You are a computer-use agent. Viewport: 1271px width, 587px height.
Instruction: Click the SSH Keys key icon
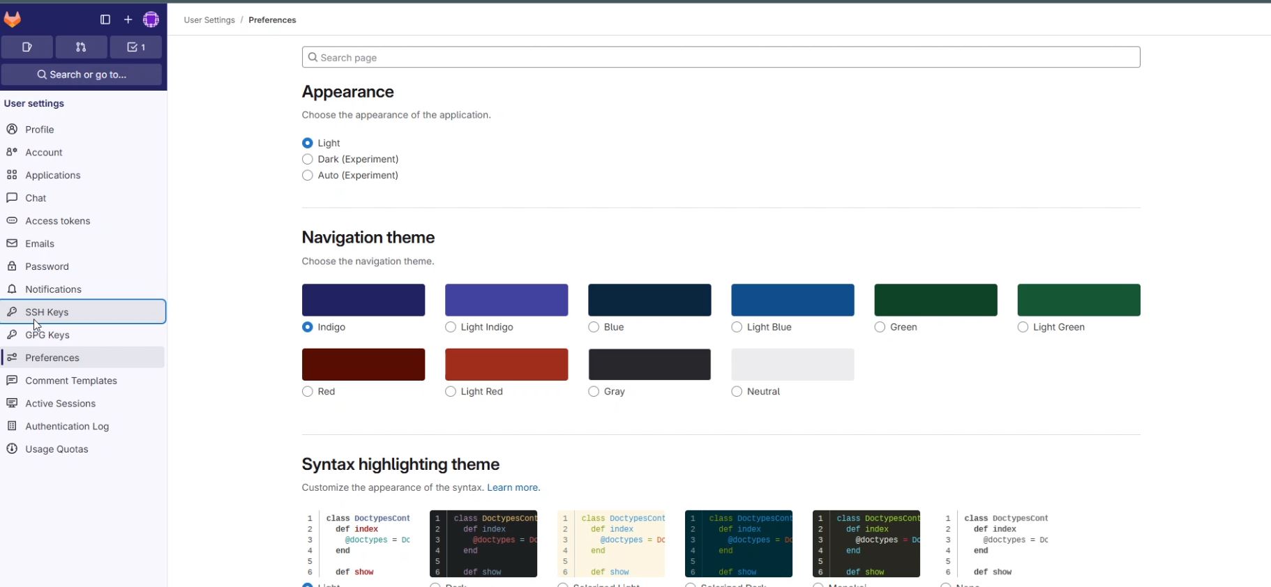(x=12, y=312)
